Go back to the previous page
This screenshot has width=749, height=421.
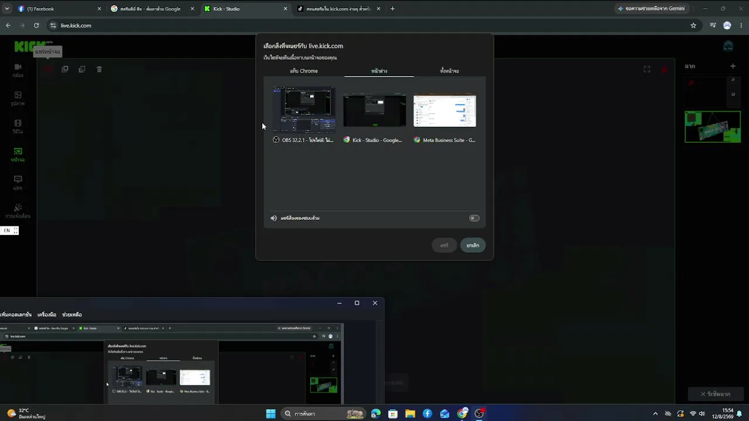[8, 26]
